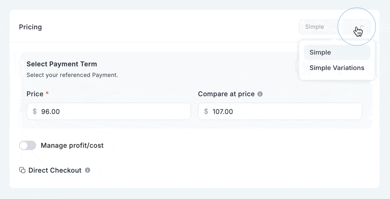Viewport: 390px width, 199px height.
Task: Toggle the Manage profit/cost switch
Action: pos(28,145)
